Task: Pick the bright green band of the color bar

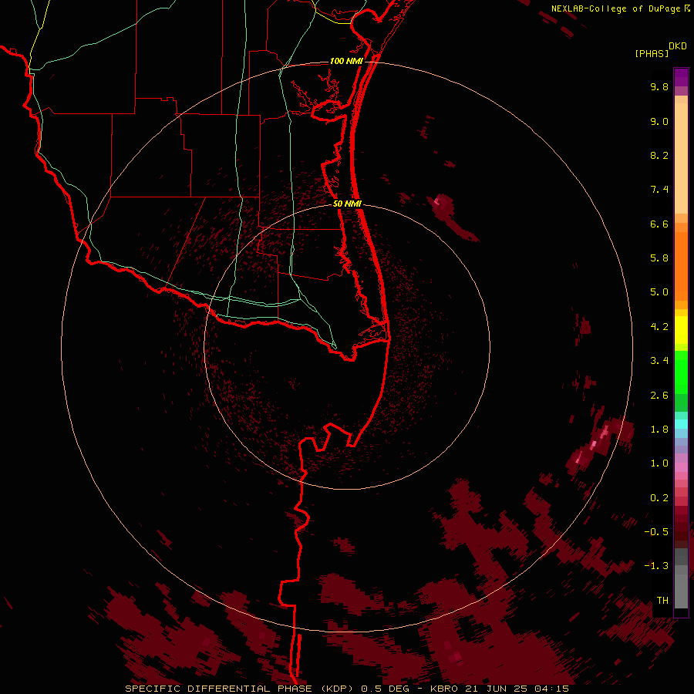Action: pyautogui.click(x=681, y=372)
